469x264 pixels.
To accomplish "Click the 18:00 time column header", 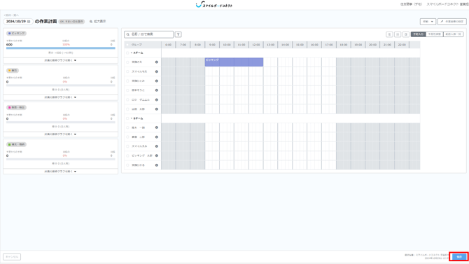I will pyautogui.click(x=344, y=45).
